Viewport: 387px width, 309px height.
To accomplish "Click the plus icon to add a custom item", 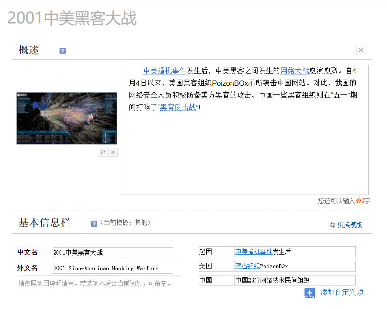I will 310,293.
